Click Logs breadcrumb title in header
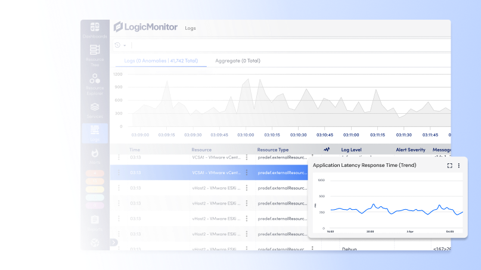The image size is (481, 270). pyautogui.click(x=190, y=28)
